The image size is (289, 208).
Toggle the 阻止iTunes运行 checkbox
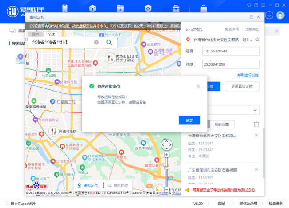[x=8, y=204]
